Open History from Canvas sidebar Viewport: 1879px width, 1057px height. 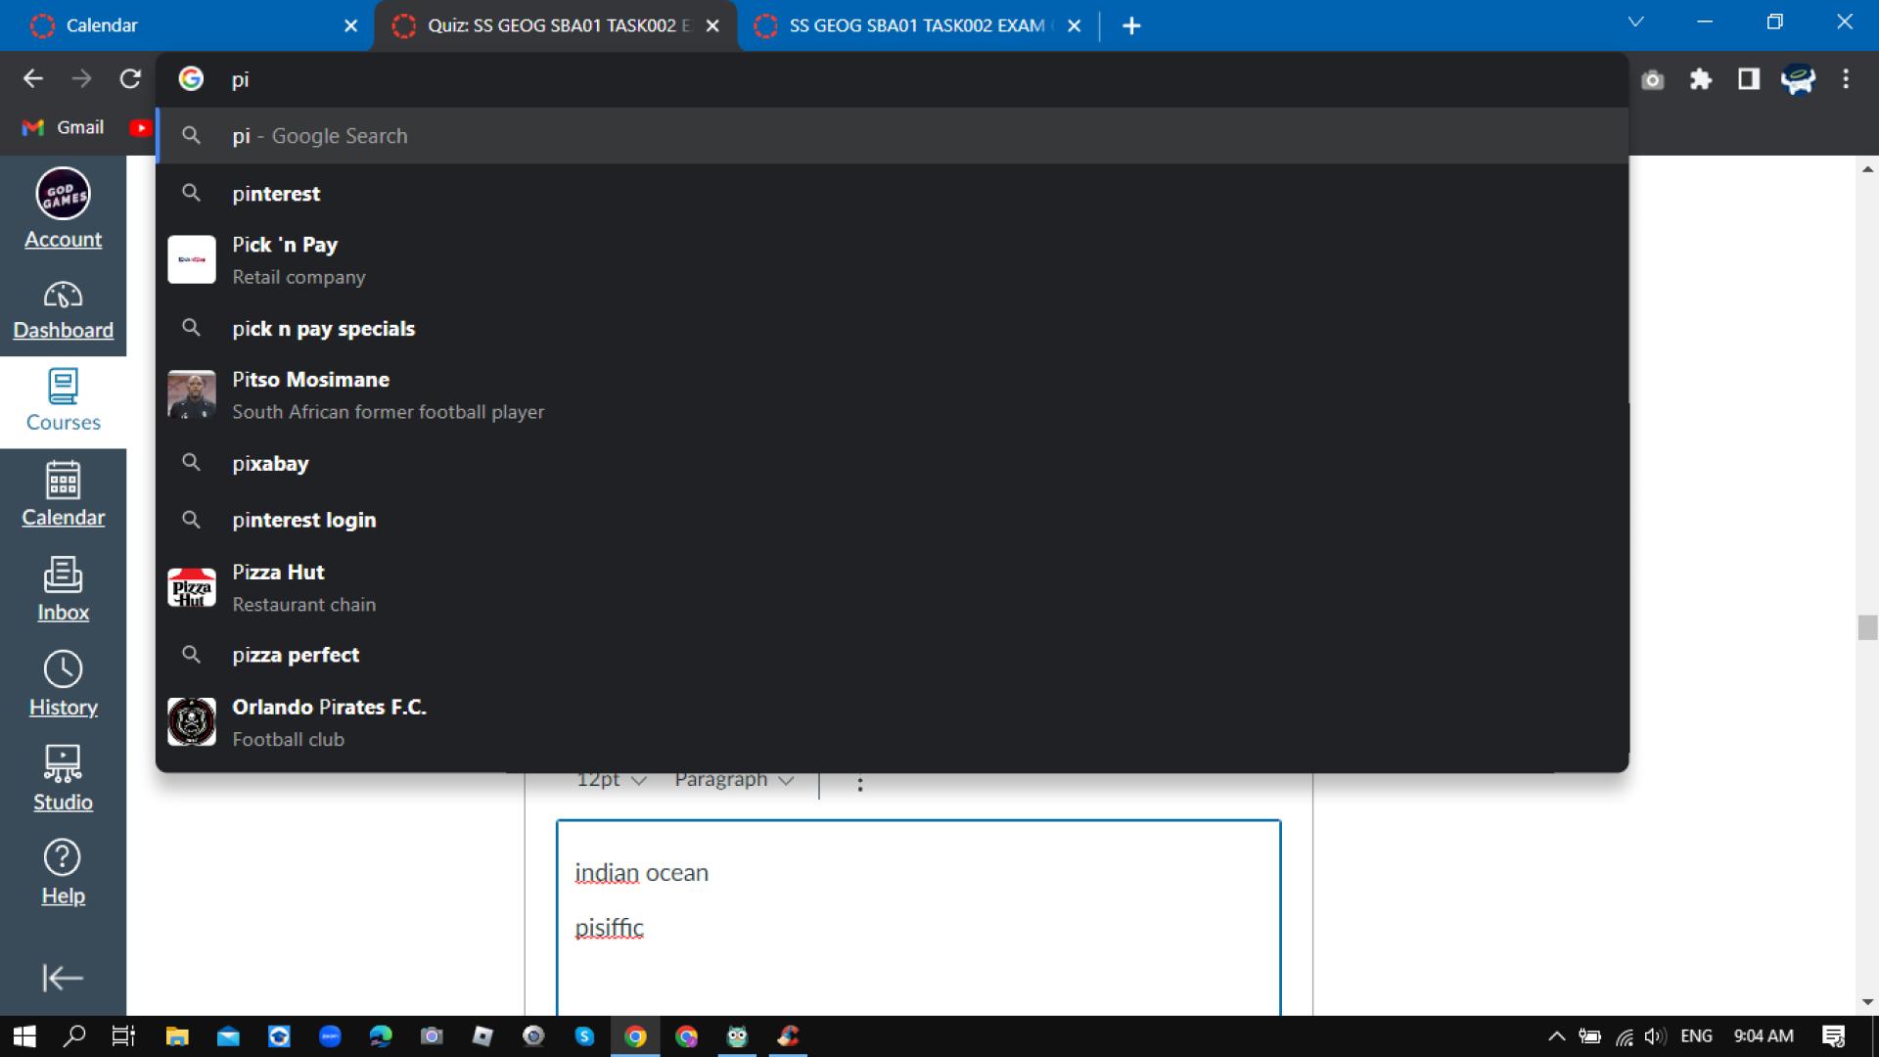(x=63, y=685)
